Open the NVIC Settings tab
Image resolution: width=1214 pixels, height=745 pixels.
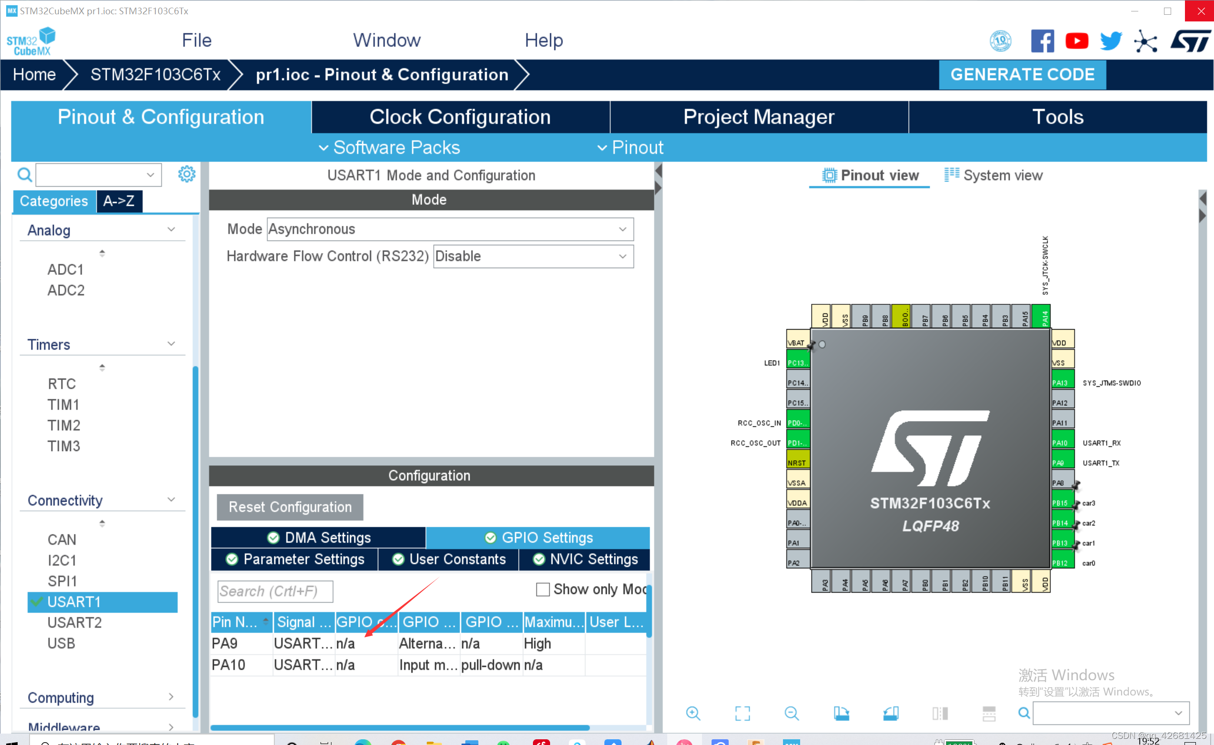click(x=584, y=559)
